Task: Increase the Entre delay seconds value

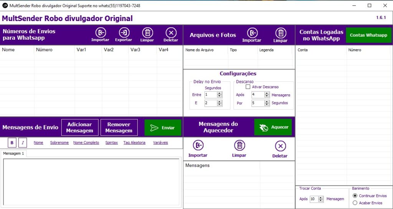Action: [x=220, y=93]
